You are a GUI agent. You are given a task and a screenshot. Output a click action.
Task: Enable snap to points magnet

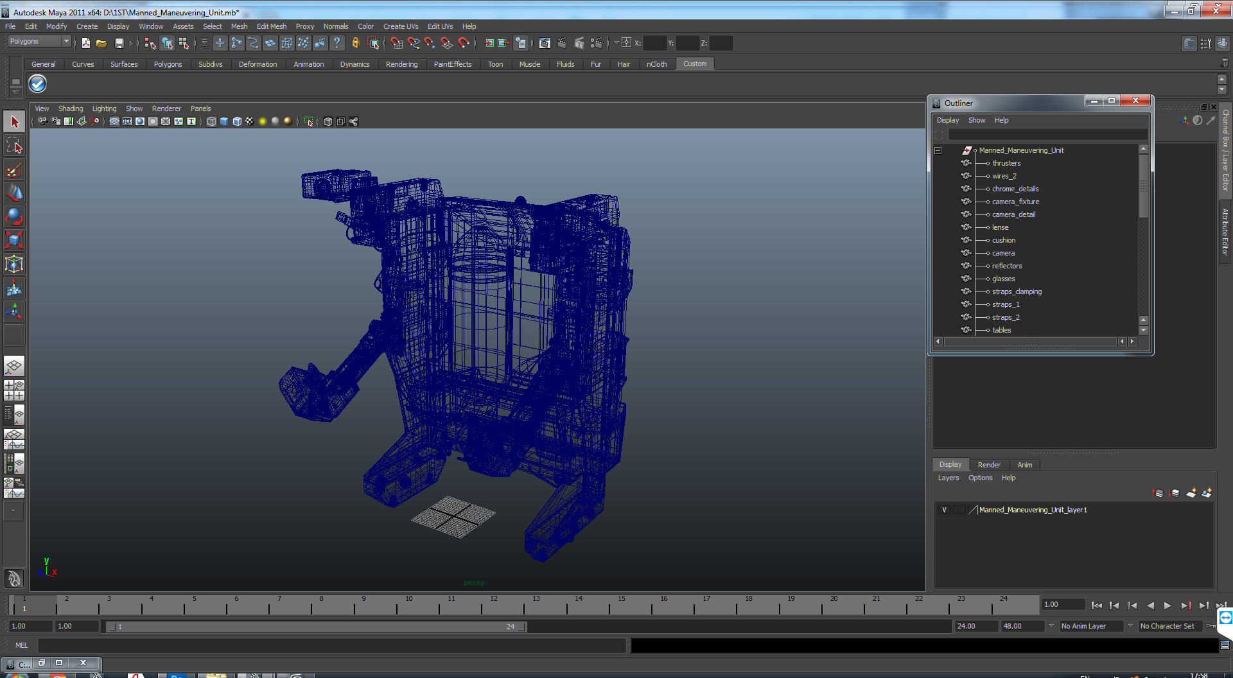coord(430,43)
